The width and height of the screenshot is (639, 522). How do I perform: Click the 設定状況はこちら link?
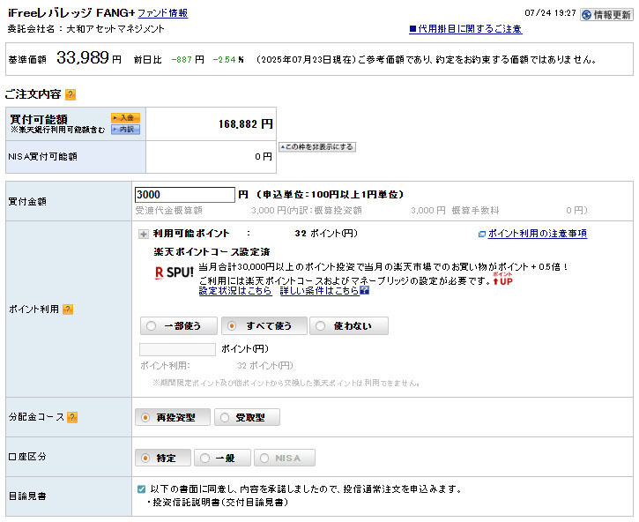click(234, 290)
